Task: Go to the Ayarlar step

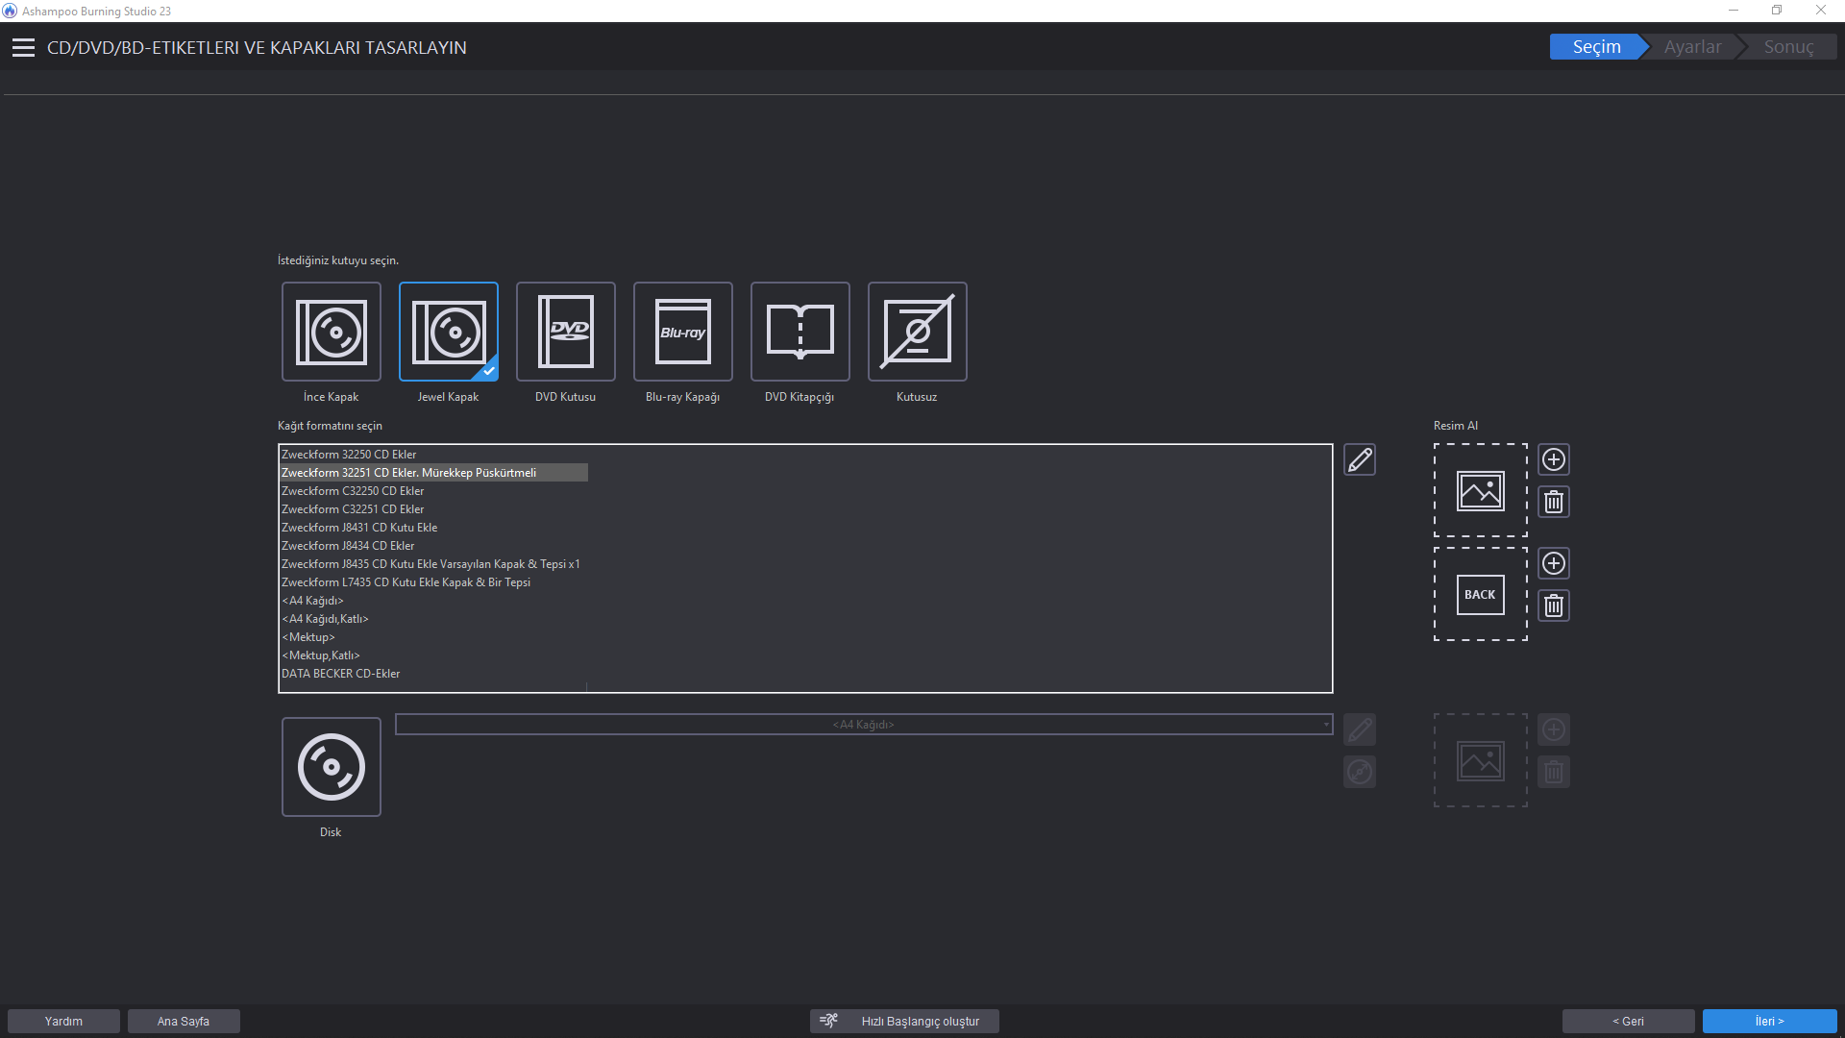Action: point(1692,47)
